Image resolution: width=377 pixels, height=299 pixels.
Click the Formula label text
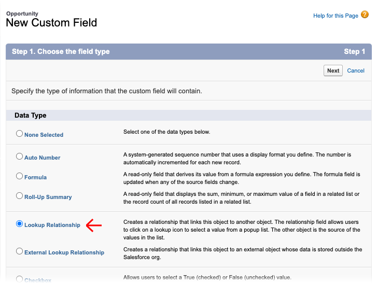[35, 177]
